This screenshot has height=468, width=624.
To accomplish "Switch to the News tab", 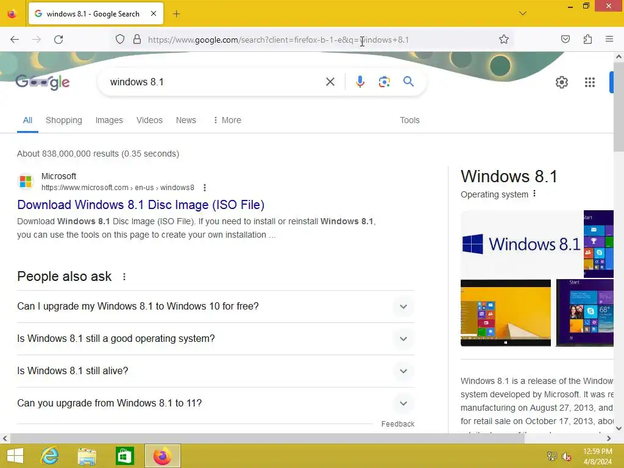I will click(186, 120).
